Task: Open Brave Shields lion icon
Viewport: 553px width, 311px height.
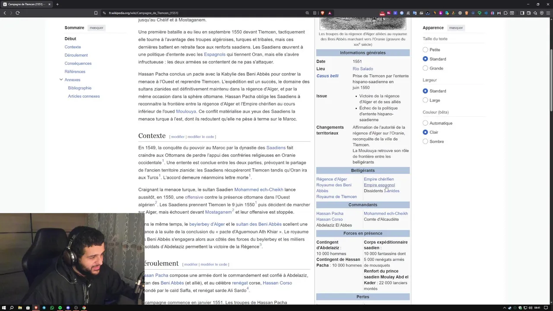Action: coord(322,13)
